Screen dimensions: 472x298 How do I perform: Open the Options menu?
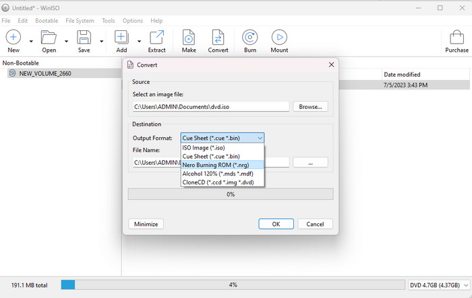tap(133, 21)
